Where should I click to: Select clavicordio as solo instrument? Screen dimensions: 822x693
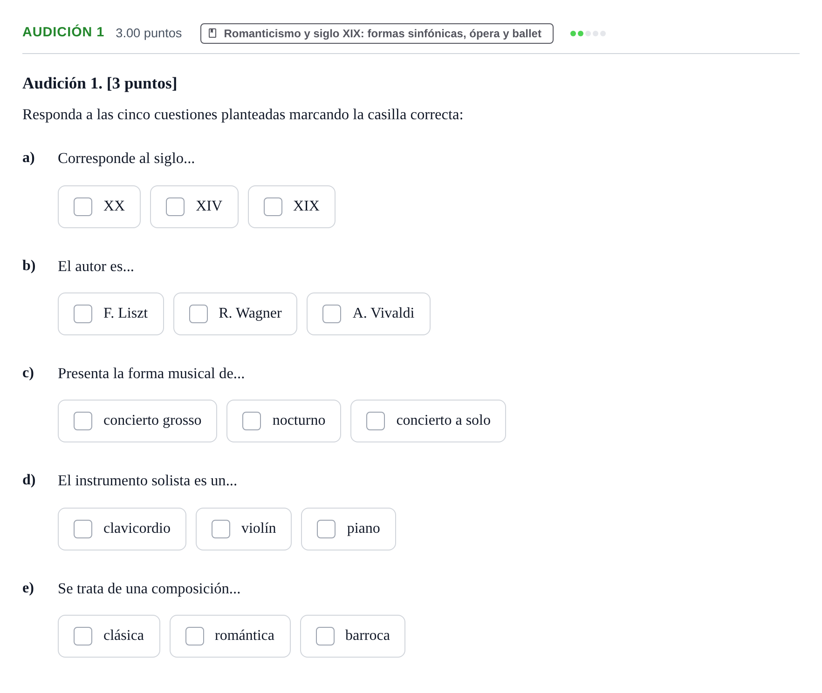click(83, 529)
